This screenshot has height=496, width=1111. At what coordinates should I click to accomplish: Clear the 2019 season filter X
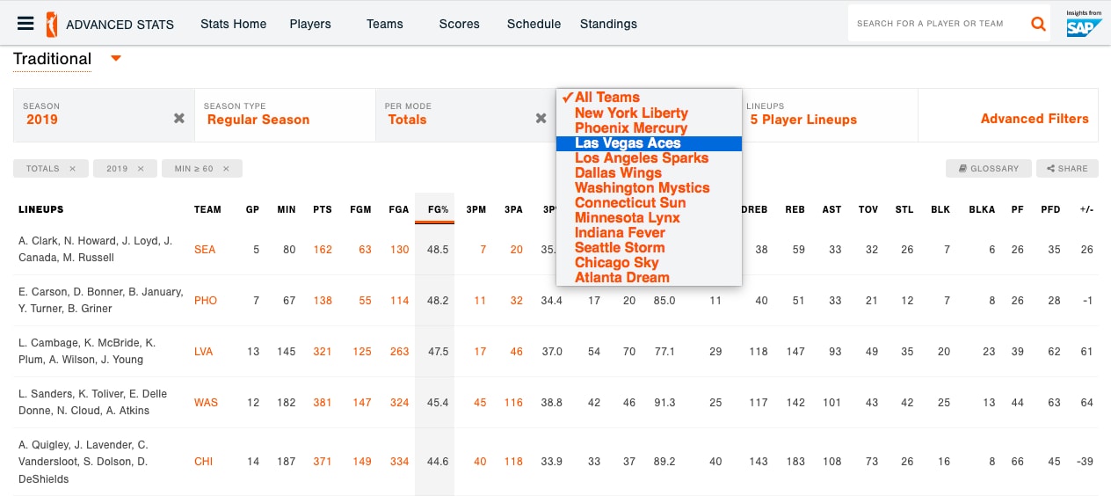179,118
